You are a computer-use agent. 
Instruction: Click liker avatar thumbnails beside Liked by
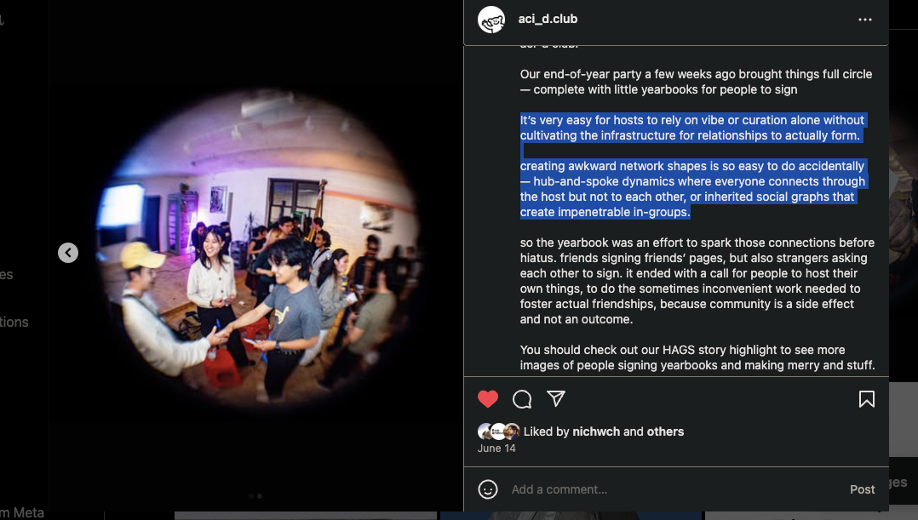(498, 431)
